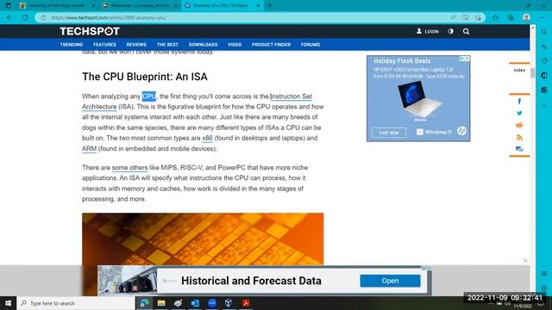The width and height of the screenshot is (552, 310).
Task: Activate Read Aloud icon in address bar
Action: (453, 17)
